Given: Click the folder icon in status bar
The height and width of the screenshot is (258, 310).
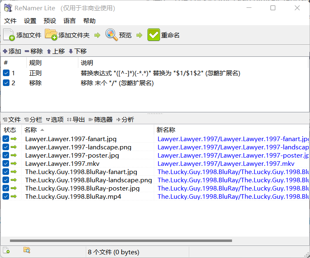Looking at the screenshot, I should tap(27, 250).
